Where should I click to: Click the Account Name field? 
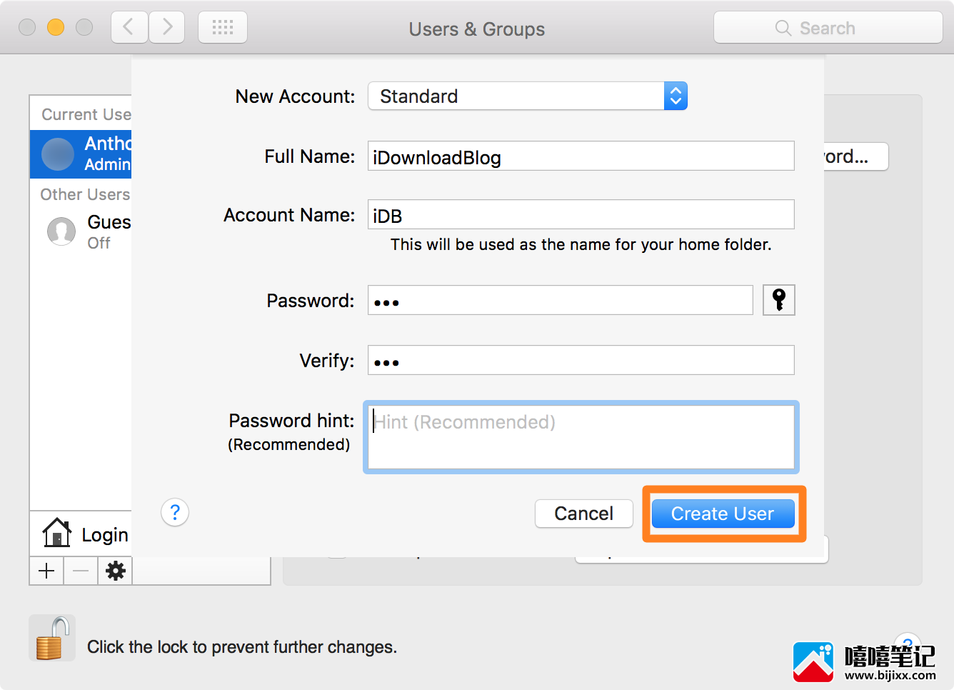[x=581, y=214]
